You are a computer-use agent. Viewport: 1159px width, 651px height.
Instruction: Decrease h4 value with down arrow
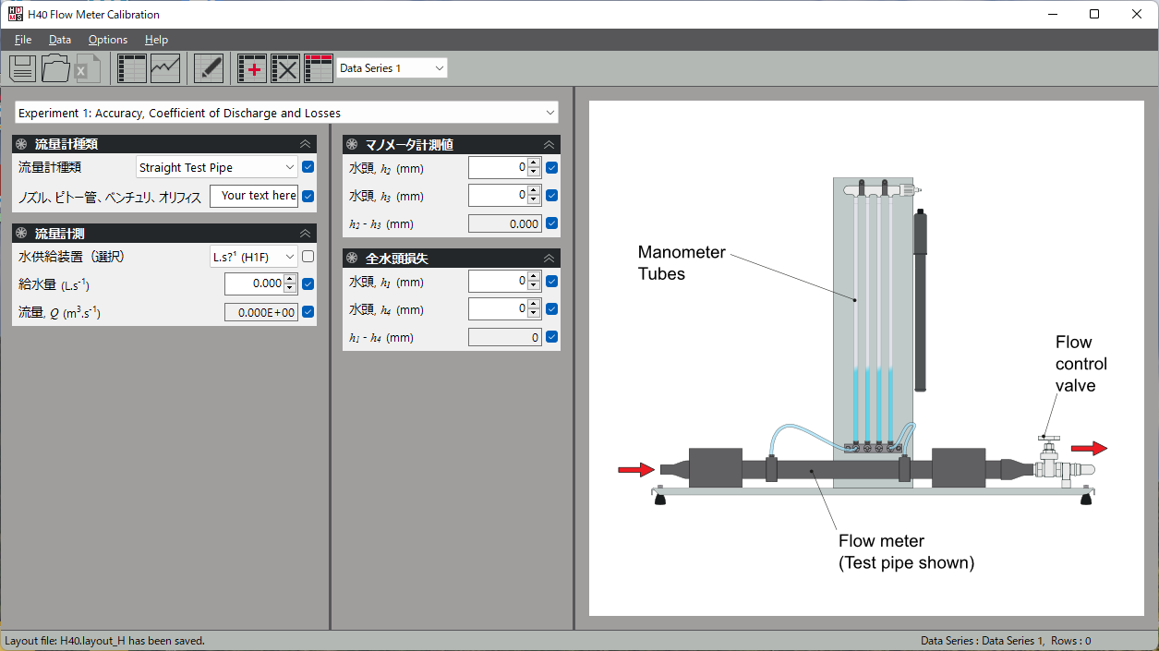(534, 314)
